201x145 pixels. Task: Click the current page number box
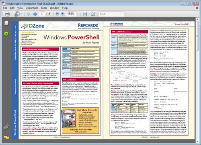point(42,14)
